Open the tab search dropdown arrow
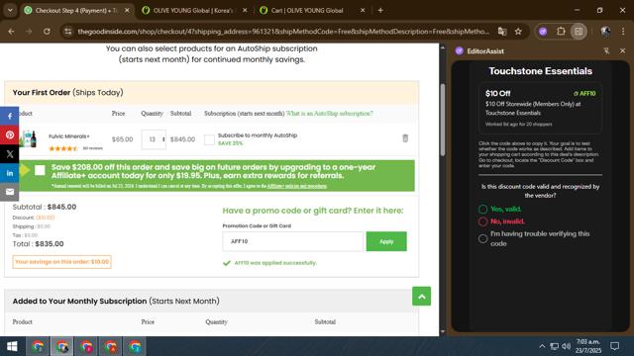 coord(10,11)
